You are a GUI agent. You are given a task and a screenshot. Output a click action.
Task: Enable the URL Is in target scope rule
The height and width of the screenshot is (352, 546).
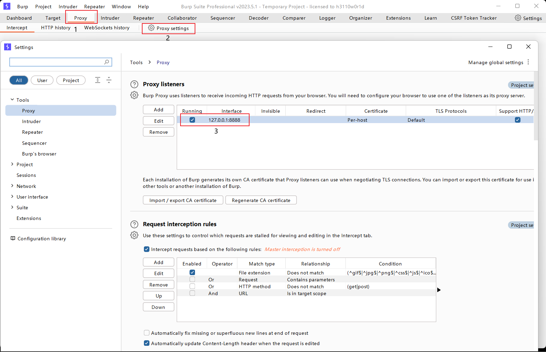192,293
